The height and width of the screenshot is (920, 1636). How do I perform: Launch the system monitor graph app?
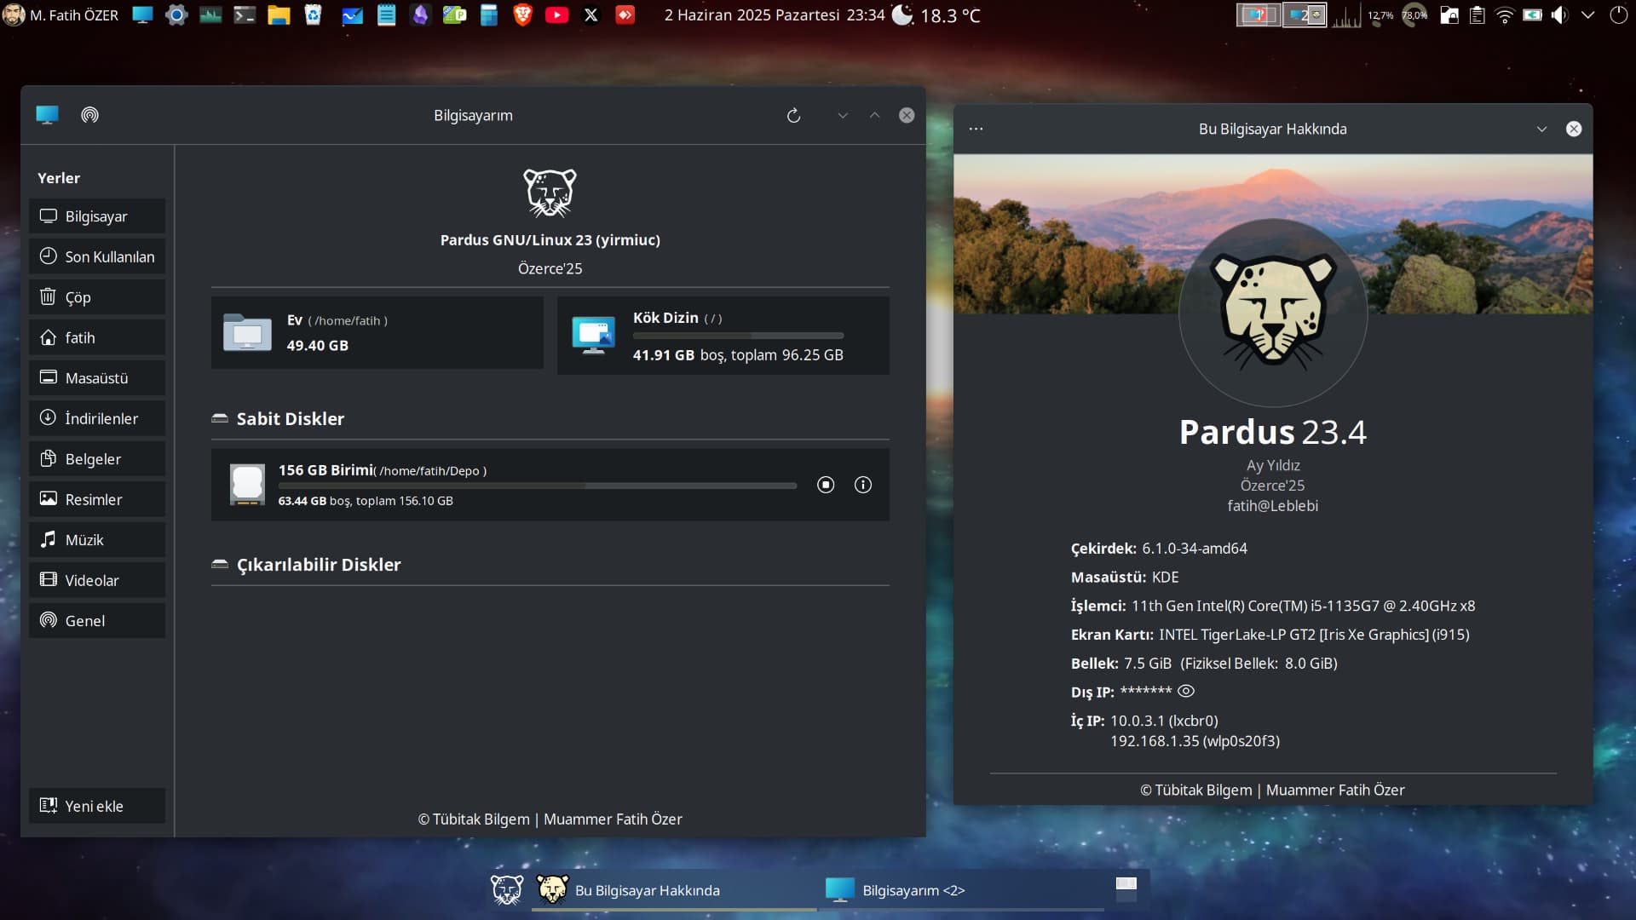pos(210,15)
